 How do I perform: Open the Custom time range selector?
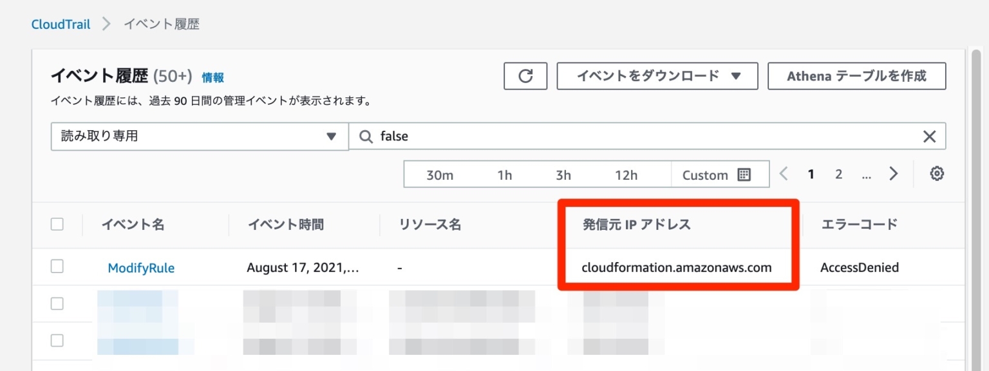706,174
